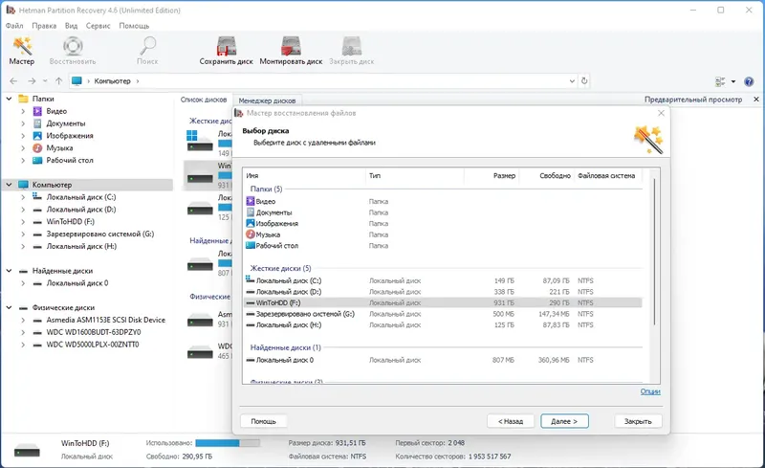Open the view options dropdown arrow

point(733,81)
